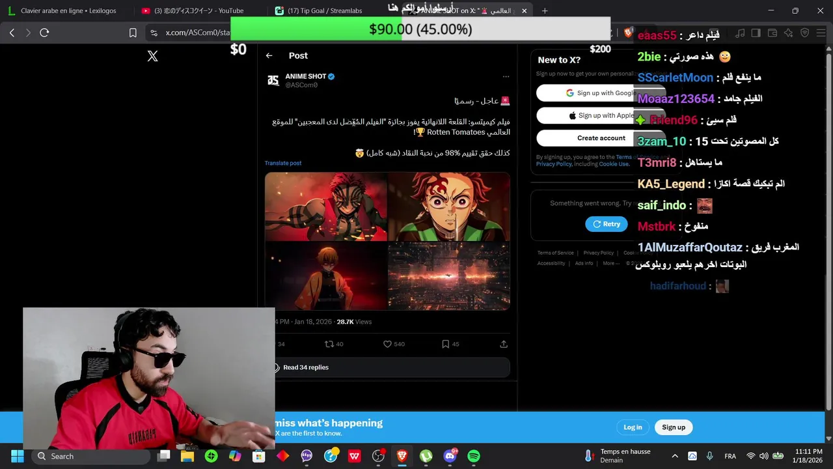This screenshot has height=469, width=833.
Task: Click microphone icon in system tray
Action: (x=710, y=456)
